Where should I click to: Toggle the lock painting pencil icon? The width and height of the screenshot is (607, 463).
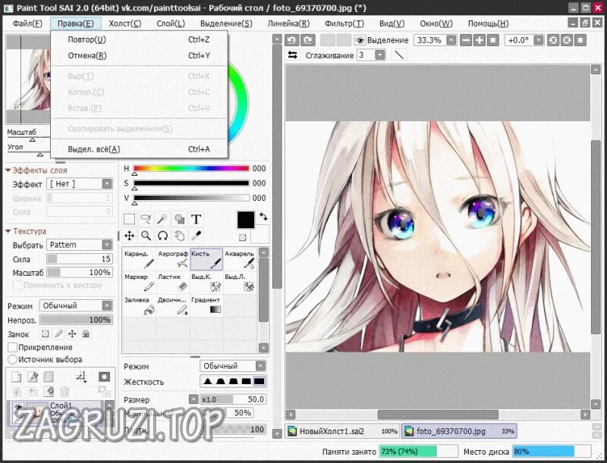59,334
